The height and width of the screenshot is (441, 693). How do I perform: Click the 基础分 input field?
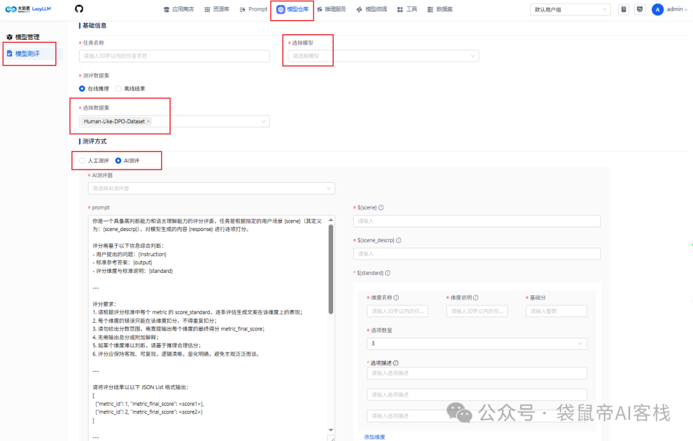click(x=556, y=311)
